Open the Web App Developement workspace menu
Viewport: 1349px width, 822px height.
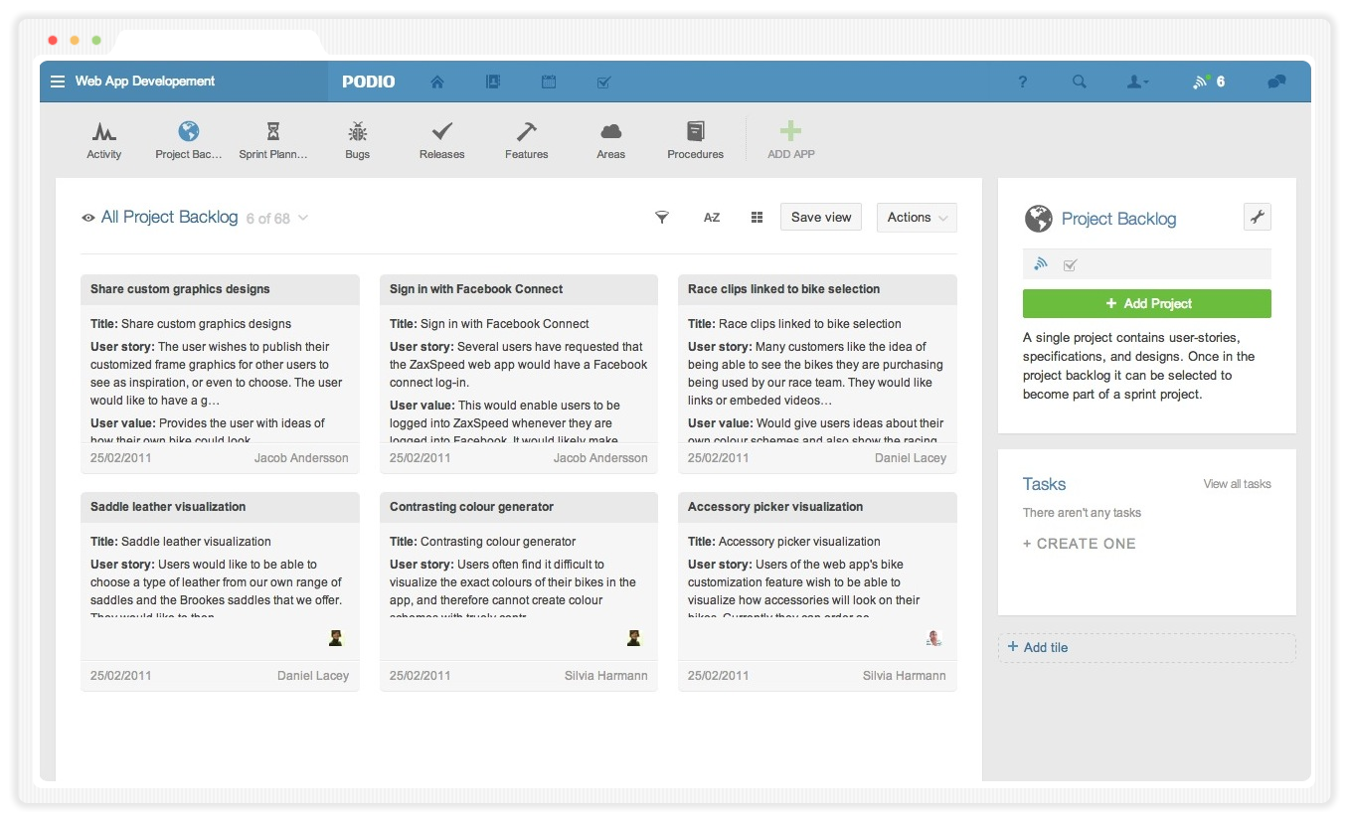click(x=58, y=82)
